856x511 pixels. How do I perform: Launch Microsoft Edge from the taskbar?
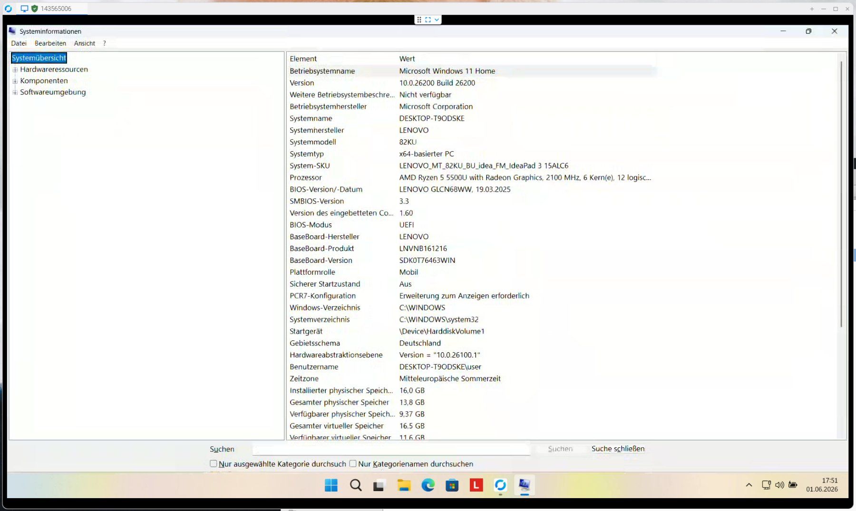(428, 485)
